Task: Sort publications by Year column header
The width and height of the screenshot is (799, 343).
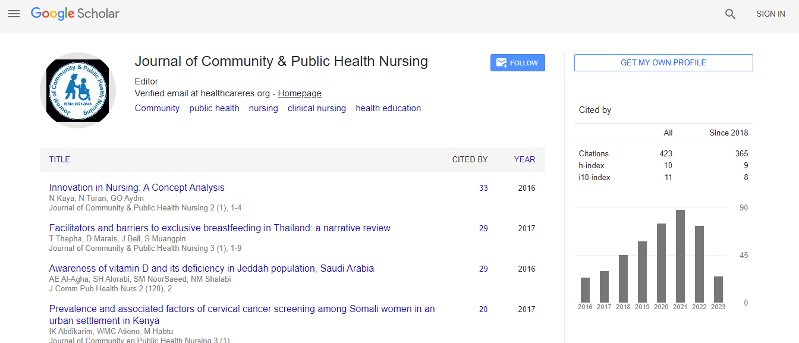Action: [524, 159]
